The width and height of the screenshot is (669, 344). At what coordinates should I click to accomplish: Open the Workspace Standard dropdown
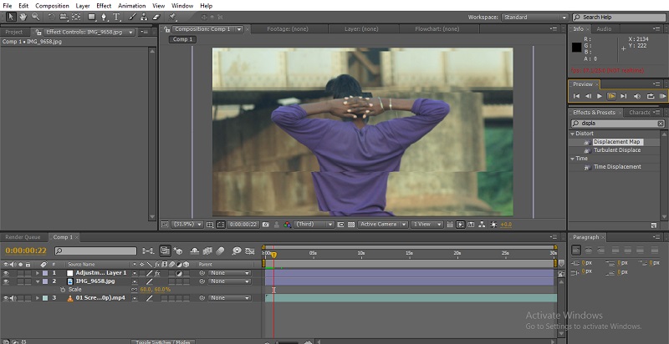click(x=535, y=18)
